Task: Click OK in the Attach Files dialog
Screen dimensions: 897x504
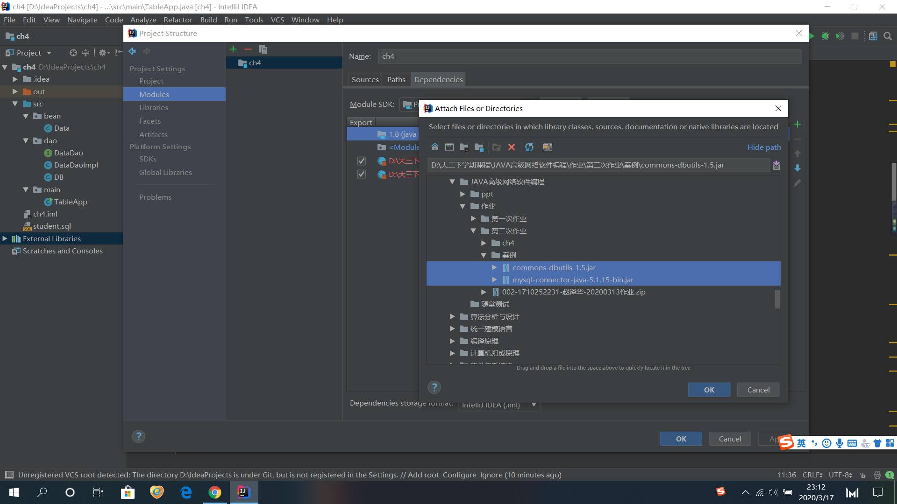Action: pyautogui.click(x=709, y=390)
